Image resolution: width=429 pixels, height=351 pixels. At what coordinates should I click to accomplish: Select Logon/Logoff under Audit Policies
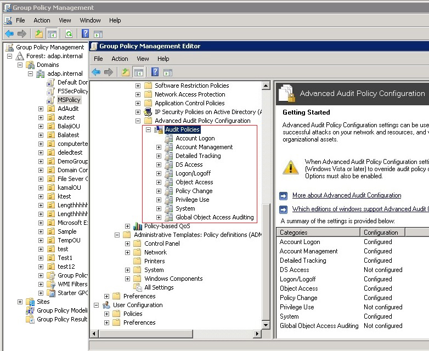coord(193,173)
